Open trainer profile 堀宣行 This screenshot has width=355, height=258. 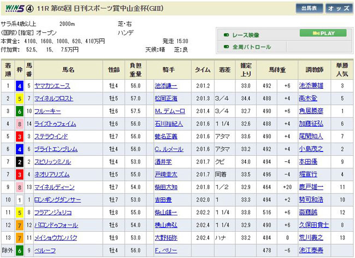click(309, 174)
